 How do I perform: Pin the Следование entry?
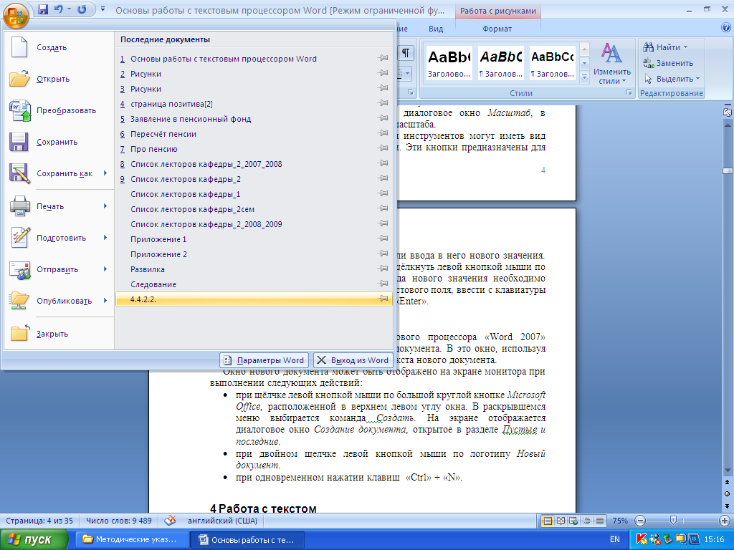coord(383,284)
